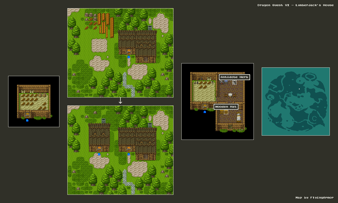Click the Wooden Hat item label
Viewport: 338px width, 203px height.
pos(226,107)
